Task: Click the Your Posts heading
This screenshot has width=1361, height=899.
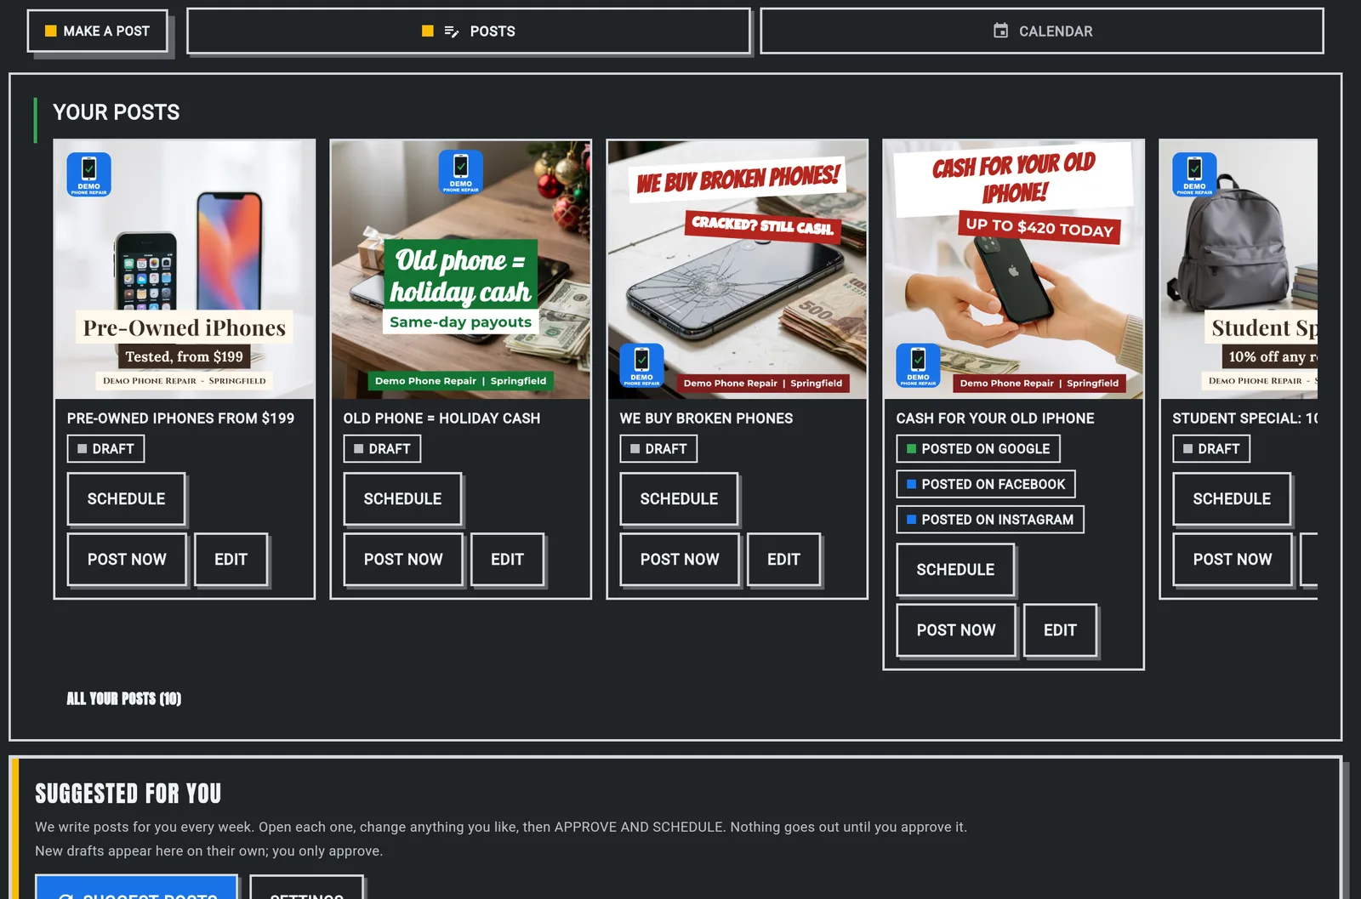Action: coord(117,112)
